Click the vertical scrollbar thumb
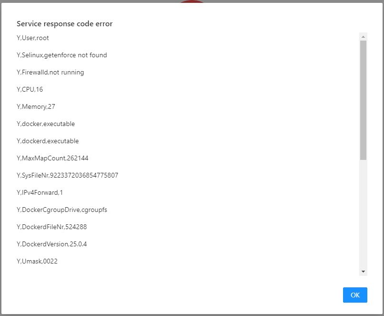Image resolution: width=384 pixels, height=316 pixels. (364, 100)
